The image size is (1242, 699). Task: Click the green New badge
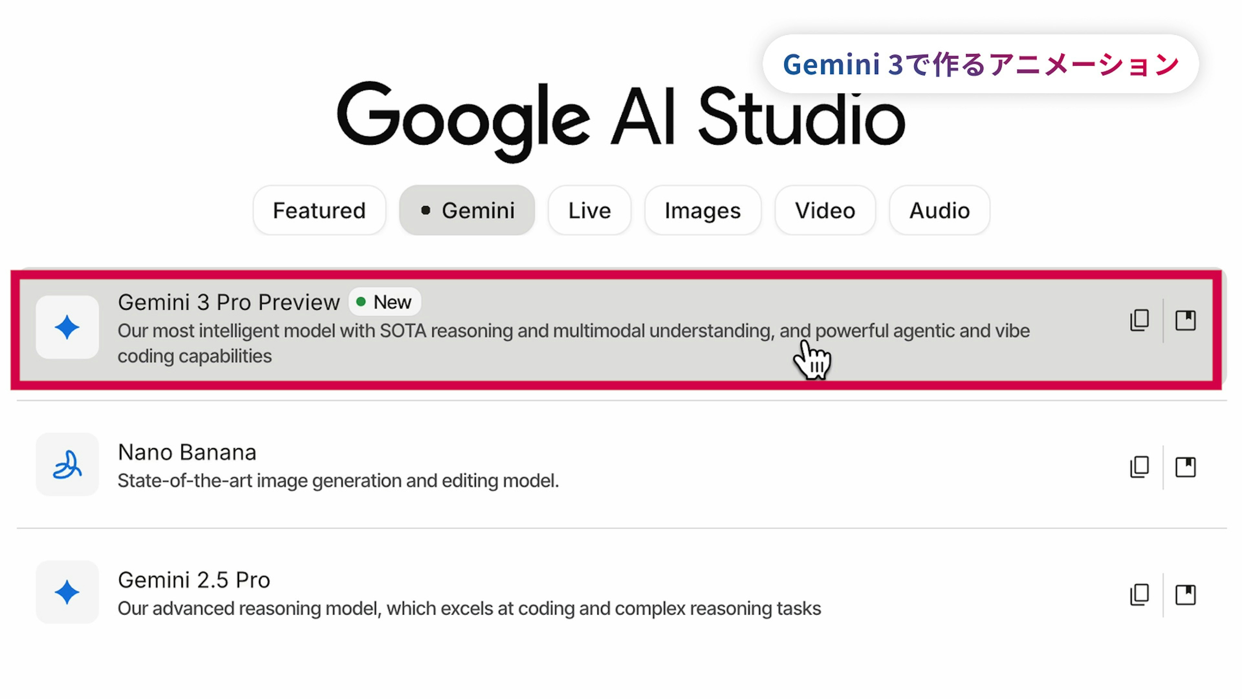click(x=385, y=303)
